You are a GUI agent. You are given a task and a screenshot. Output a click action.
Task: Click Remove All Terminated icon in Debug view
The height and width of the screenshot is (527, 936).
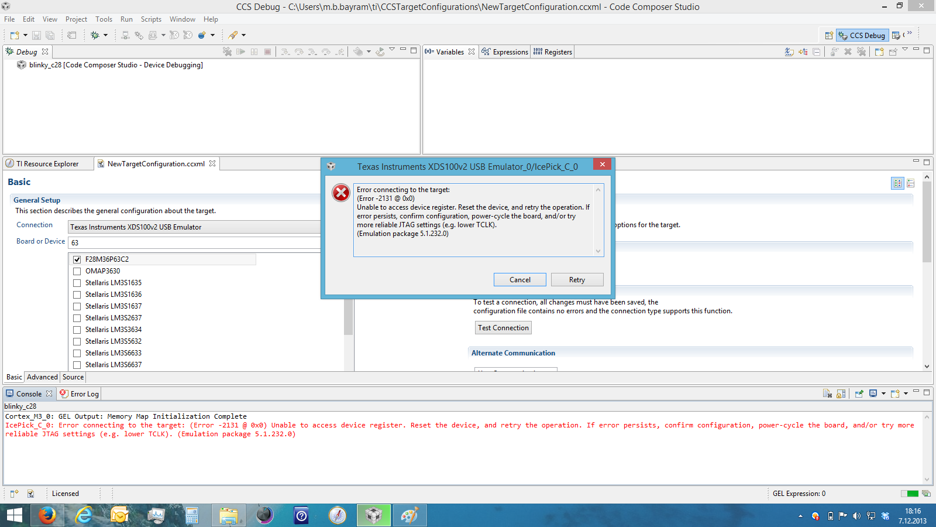227,52
